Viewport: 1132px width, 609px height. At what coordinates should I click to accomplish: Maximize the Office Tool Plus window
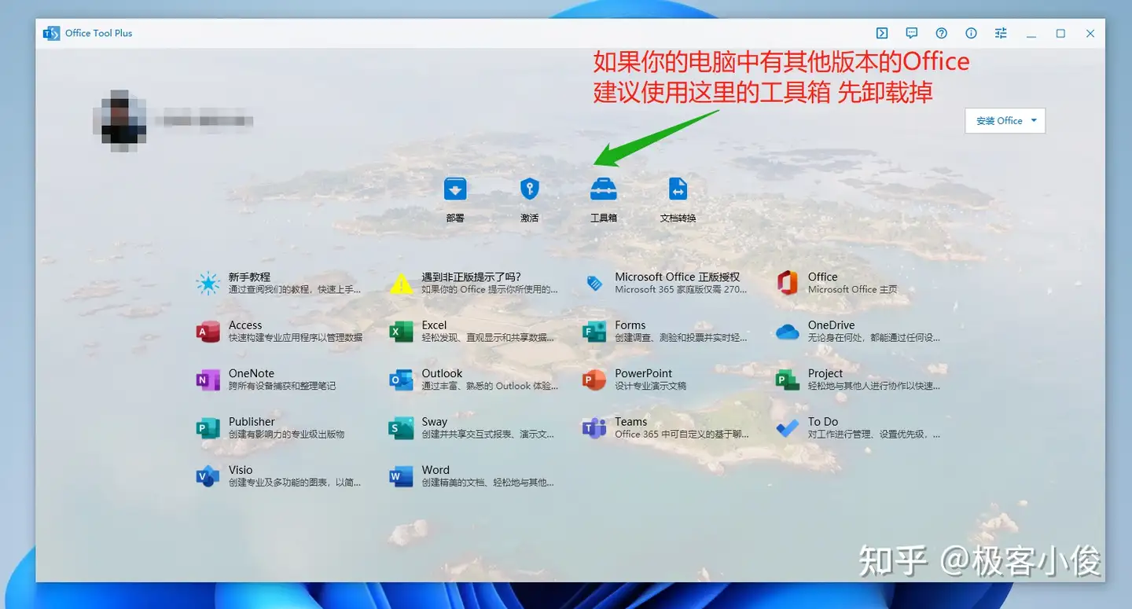click(1060, 33)
